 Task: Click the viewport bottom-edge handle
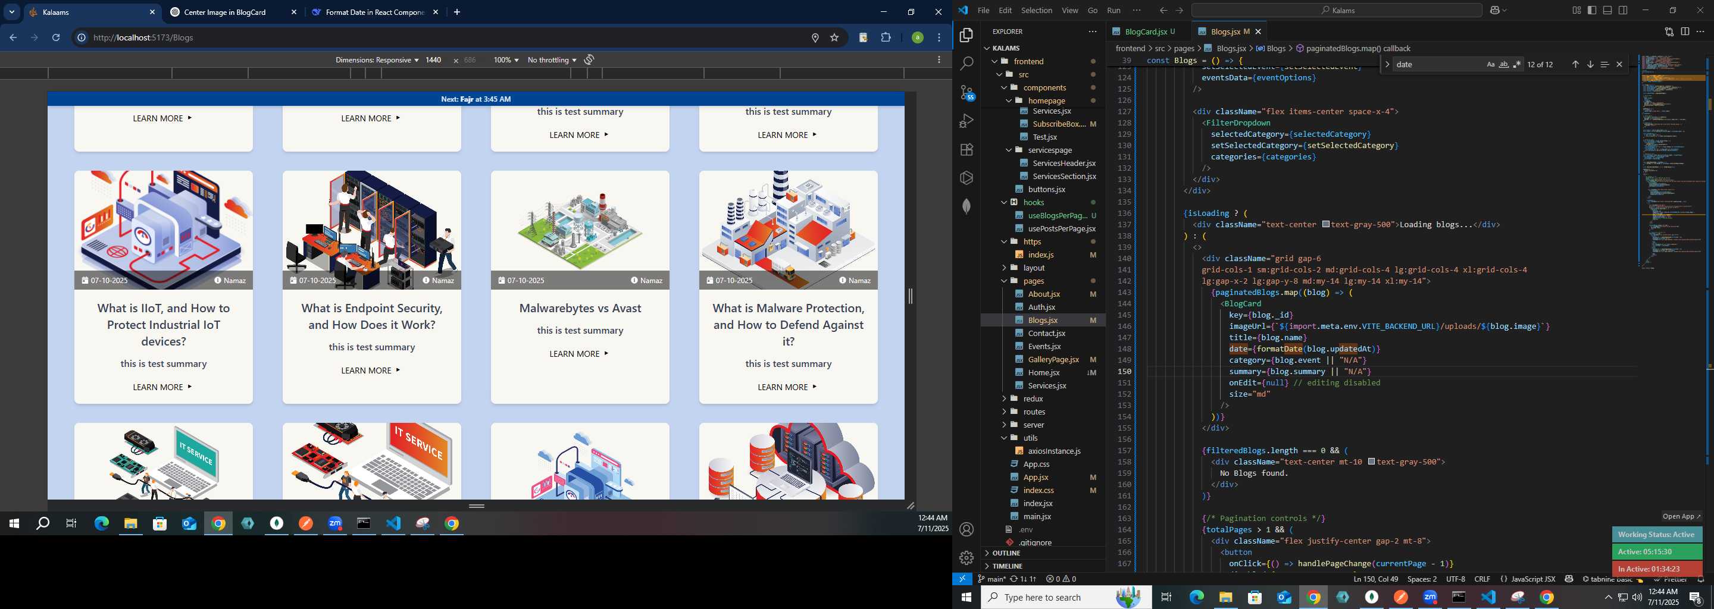(476, 506)
